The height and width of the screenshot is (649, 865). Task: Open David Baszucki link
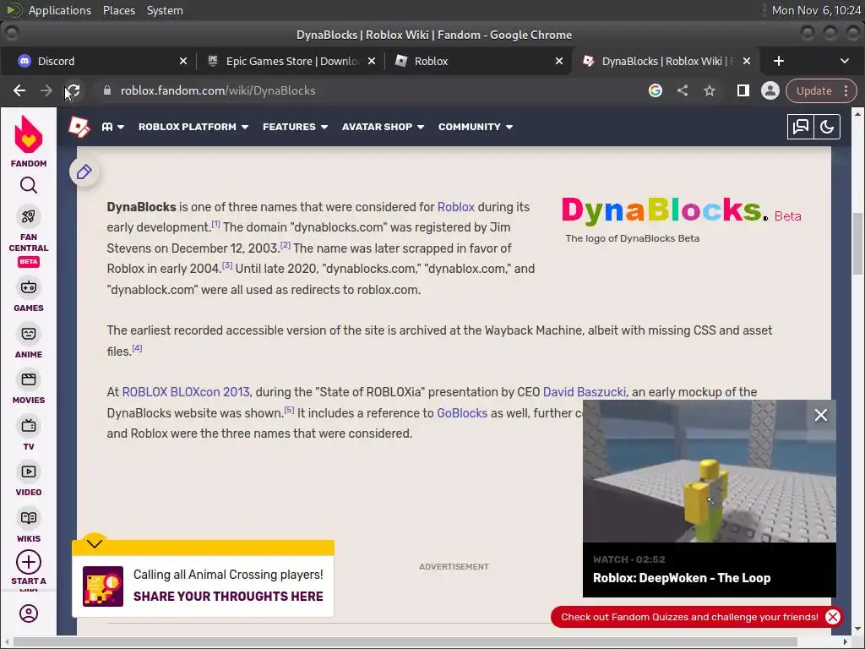point(585,392)
